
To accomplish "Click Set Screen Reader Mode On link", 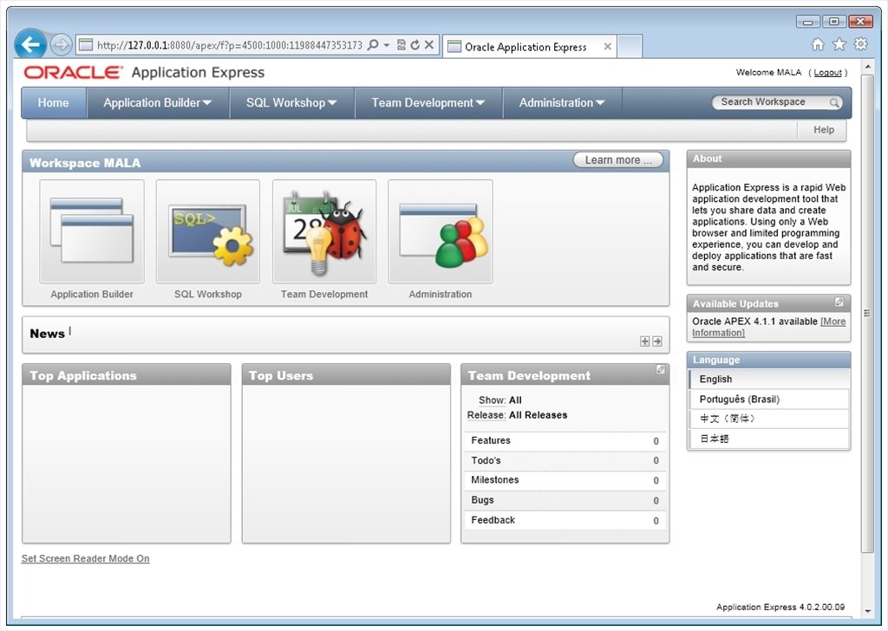I will click(x=86, y=558).
